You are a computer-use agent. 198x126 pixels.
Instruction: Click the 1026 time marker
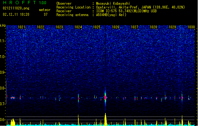116,27
